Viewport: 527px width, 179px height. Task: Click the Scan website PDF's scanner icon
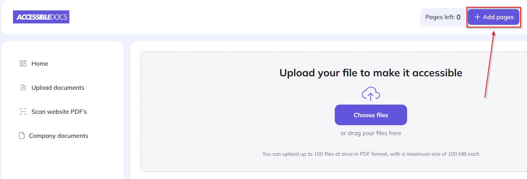click(x=23, y=112)
